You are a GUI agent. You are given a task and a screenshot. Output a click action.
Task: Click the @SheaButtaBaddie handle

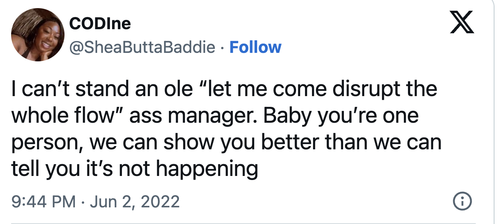point(142,47)
